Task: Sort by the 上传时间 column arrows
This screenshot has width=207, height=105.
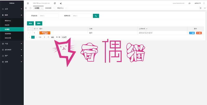Action: click(147, 29)
